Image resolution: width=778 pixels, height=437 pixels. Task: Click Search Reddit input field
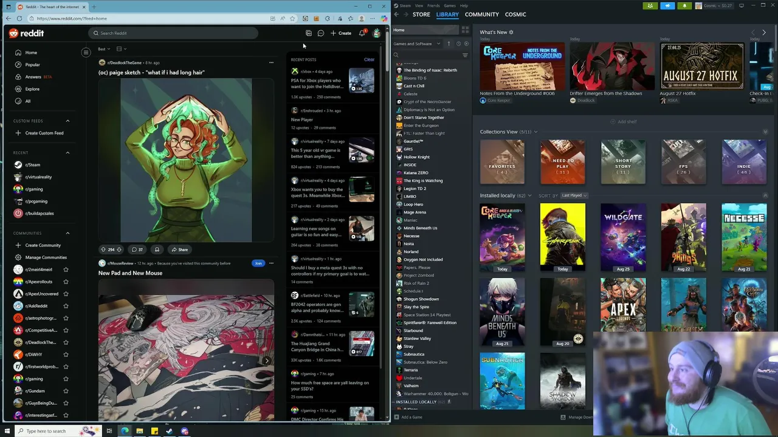coord(173,33)
